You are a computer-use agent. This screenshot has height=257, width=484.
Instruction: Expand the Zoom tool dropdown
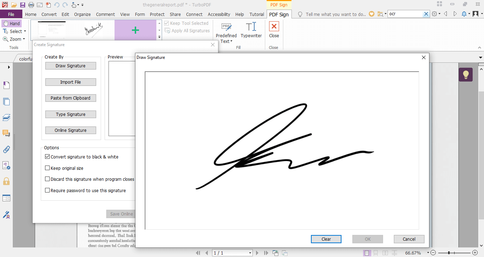23,39
